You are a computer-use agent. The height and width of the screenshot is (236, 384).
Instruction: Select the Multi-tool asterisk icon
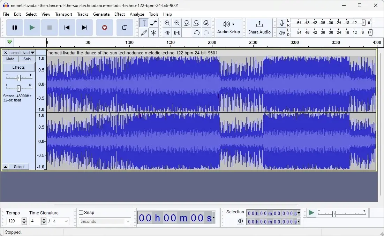coord(153,32)
